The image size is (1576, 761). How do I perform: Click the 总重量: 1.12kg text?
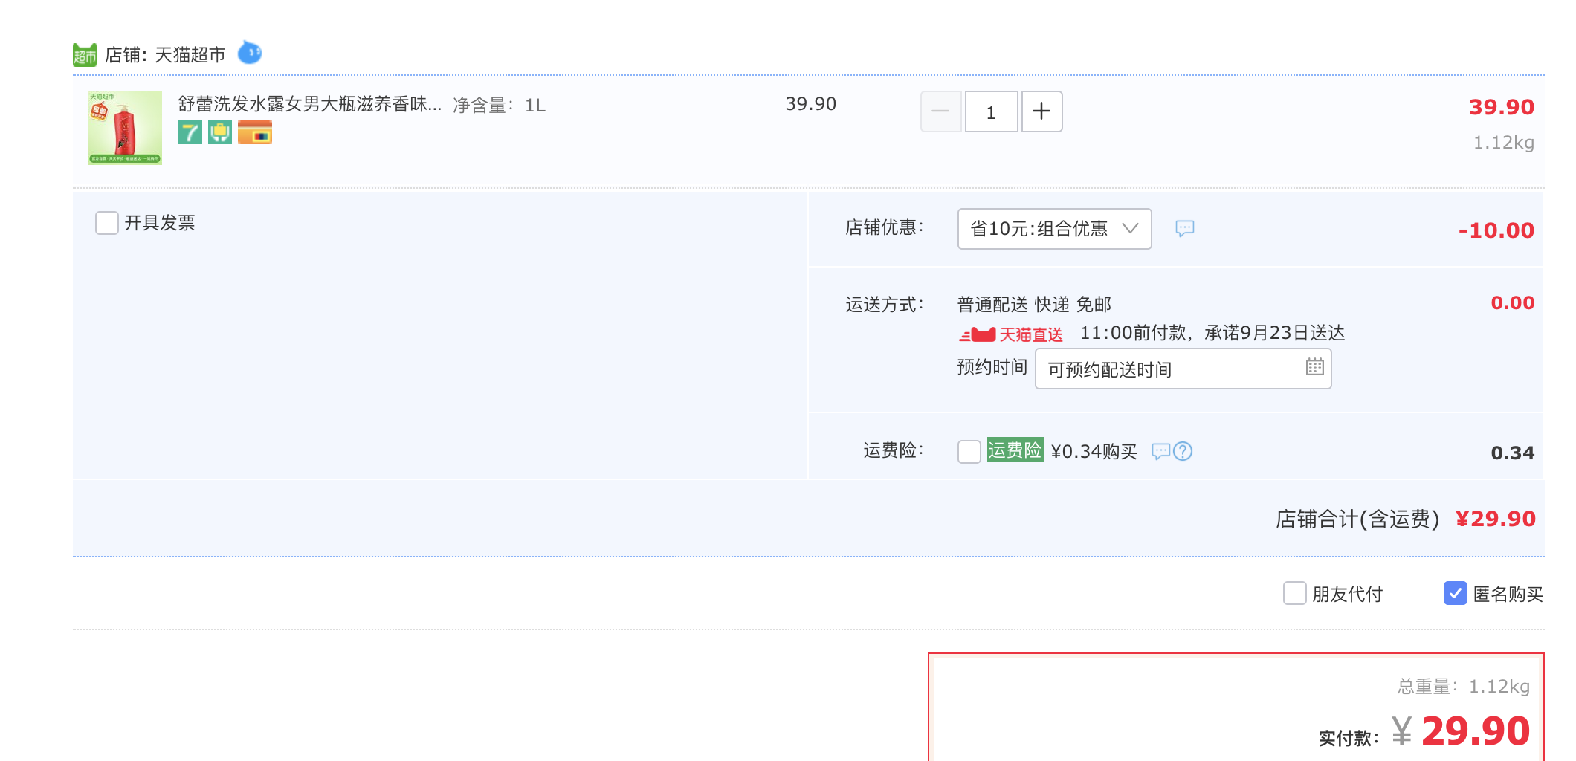[1464, 687]
